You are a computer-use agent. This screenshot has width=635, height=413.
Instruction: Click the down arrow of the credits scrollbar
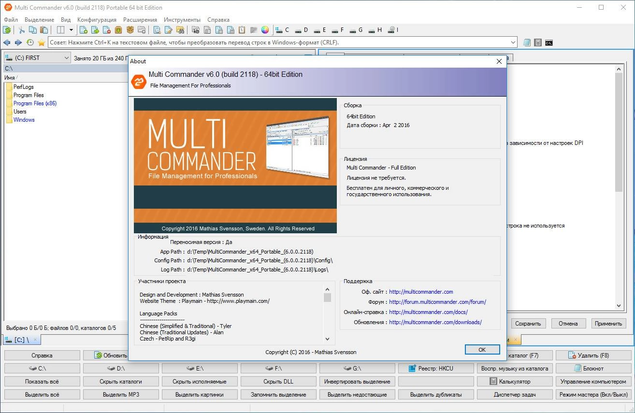click(x=327, y=339)
